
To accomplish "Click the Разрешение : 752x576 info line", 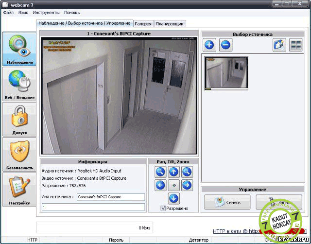I will 64,186.
